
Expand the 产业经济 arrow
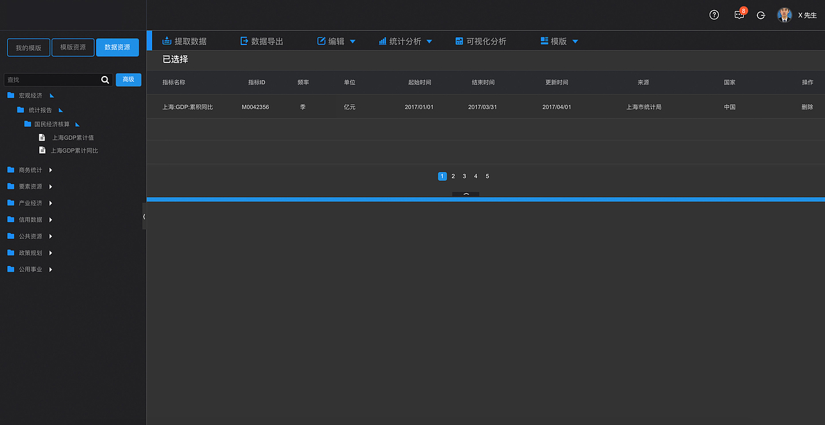51,203
